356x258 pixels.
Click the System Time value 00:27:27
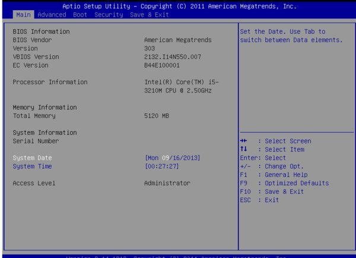point(162,167)
